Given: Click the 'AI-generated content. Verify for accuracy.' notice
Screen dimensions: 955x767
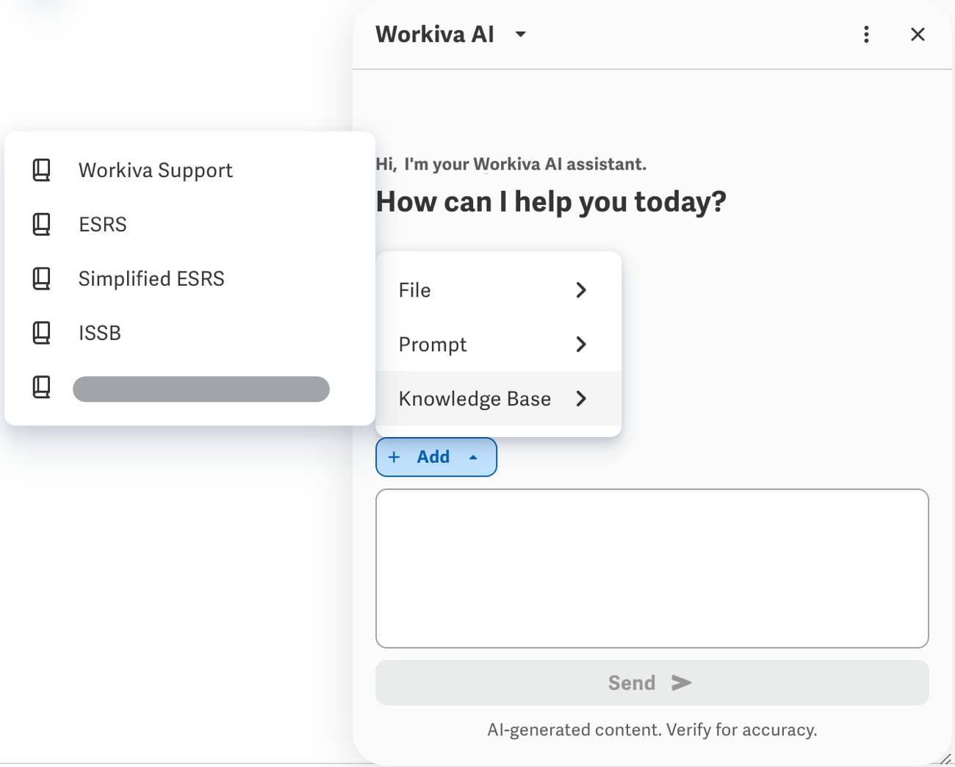Looking at the screenshot, I should pos(652,730).
